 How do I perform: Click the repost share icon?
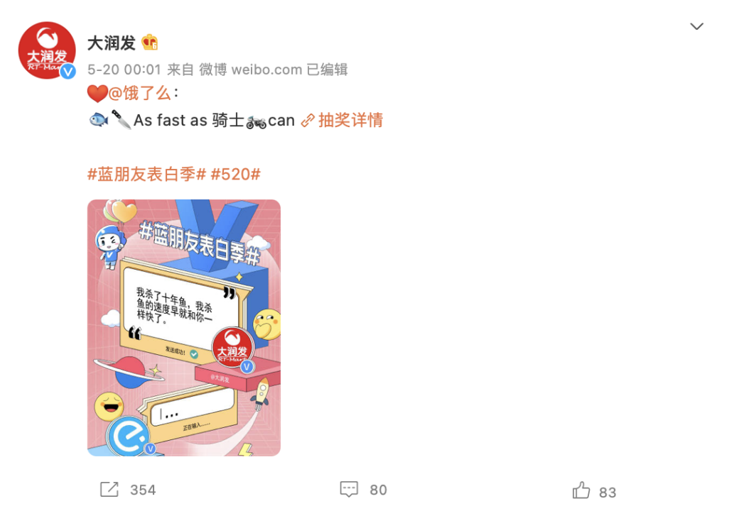(x=109, y=490)
